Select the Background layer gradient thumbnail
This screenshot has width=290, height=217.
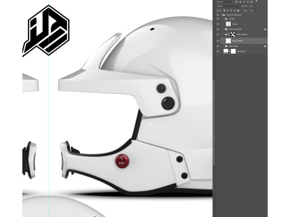[x=226, y=51]
